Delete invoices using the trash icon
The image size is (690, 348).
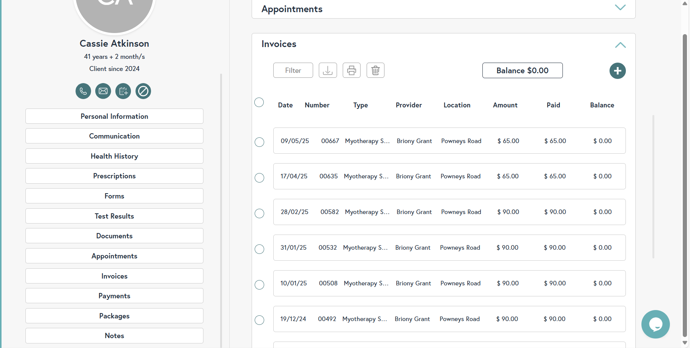click(375, 70)
